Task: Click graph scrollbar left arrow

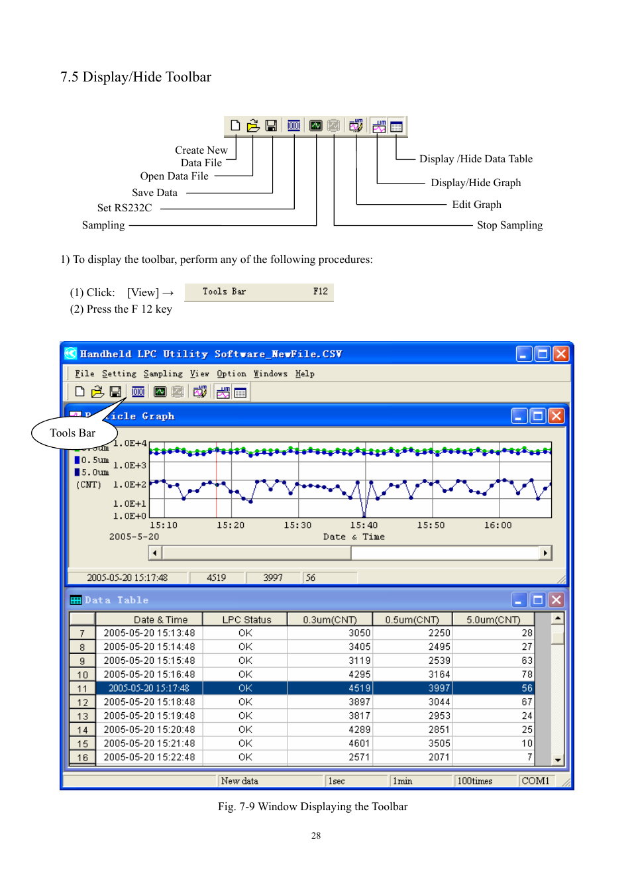Action: pos(155,553)
